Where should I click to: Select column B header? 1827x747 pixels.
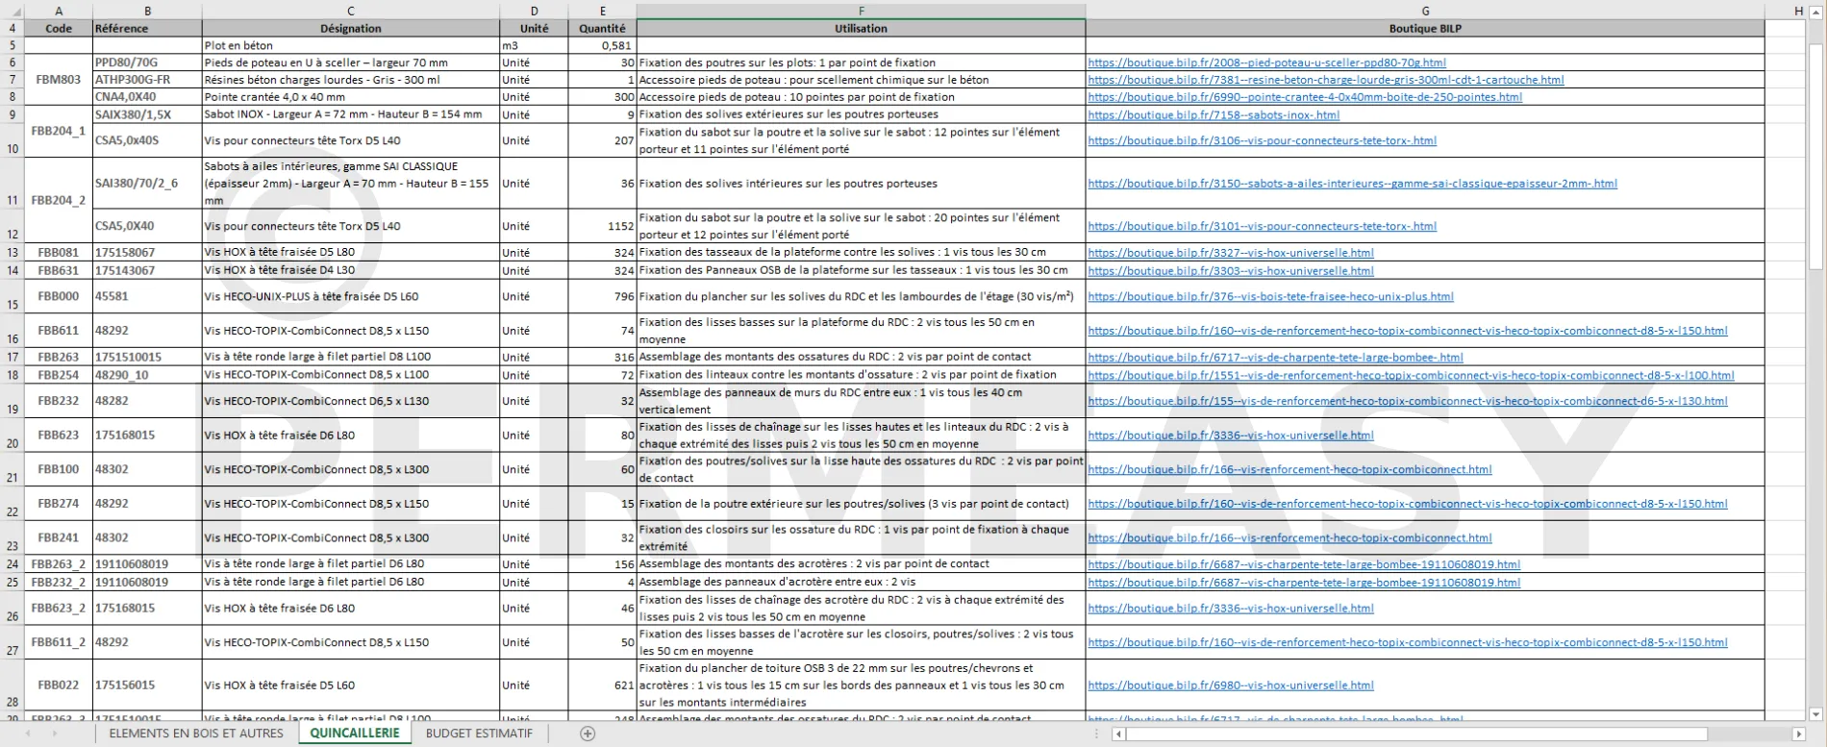click(147, 12)
